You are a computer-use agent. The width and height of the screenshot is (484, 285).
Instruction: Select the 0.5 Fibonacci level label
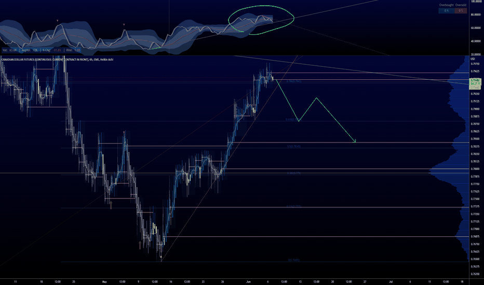coord(293,146)
